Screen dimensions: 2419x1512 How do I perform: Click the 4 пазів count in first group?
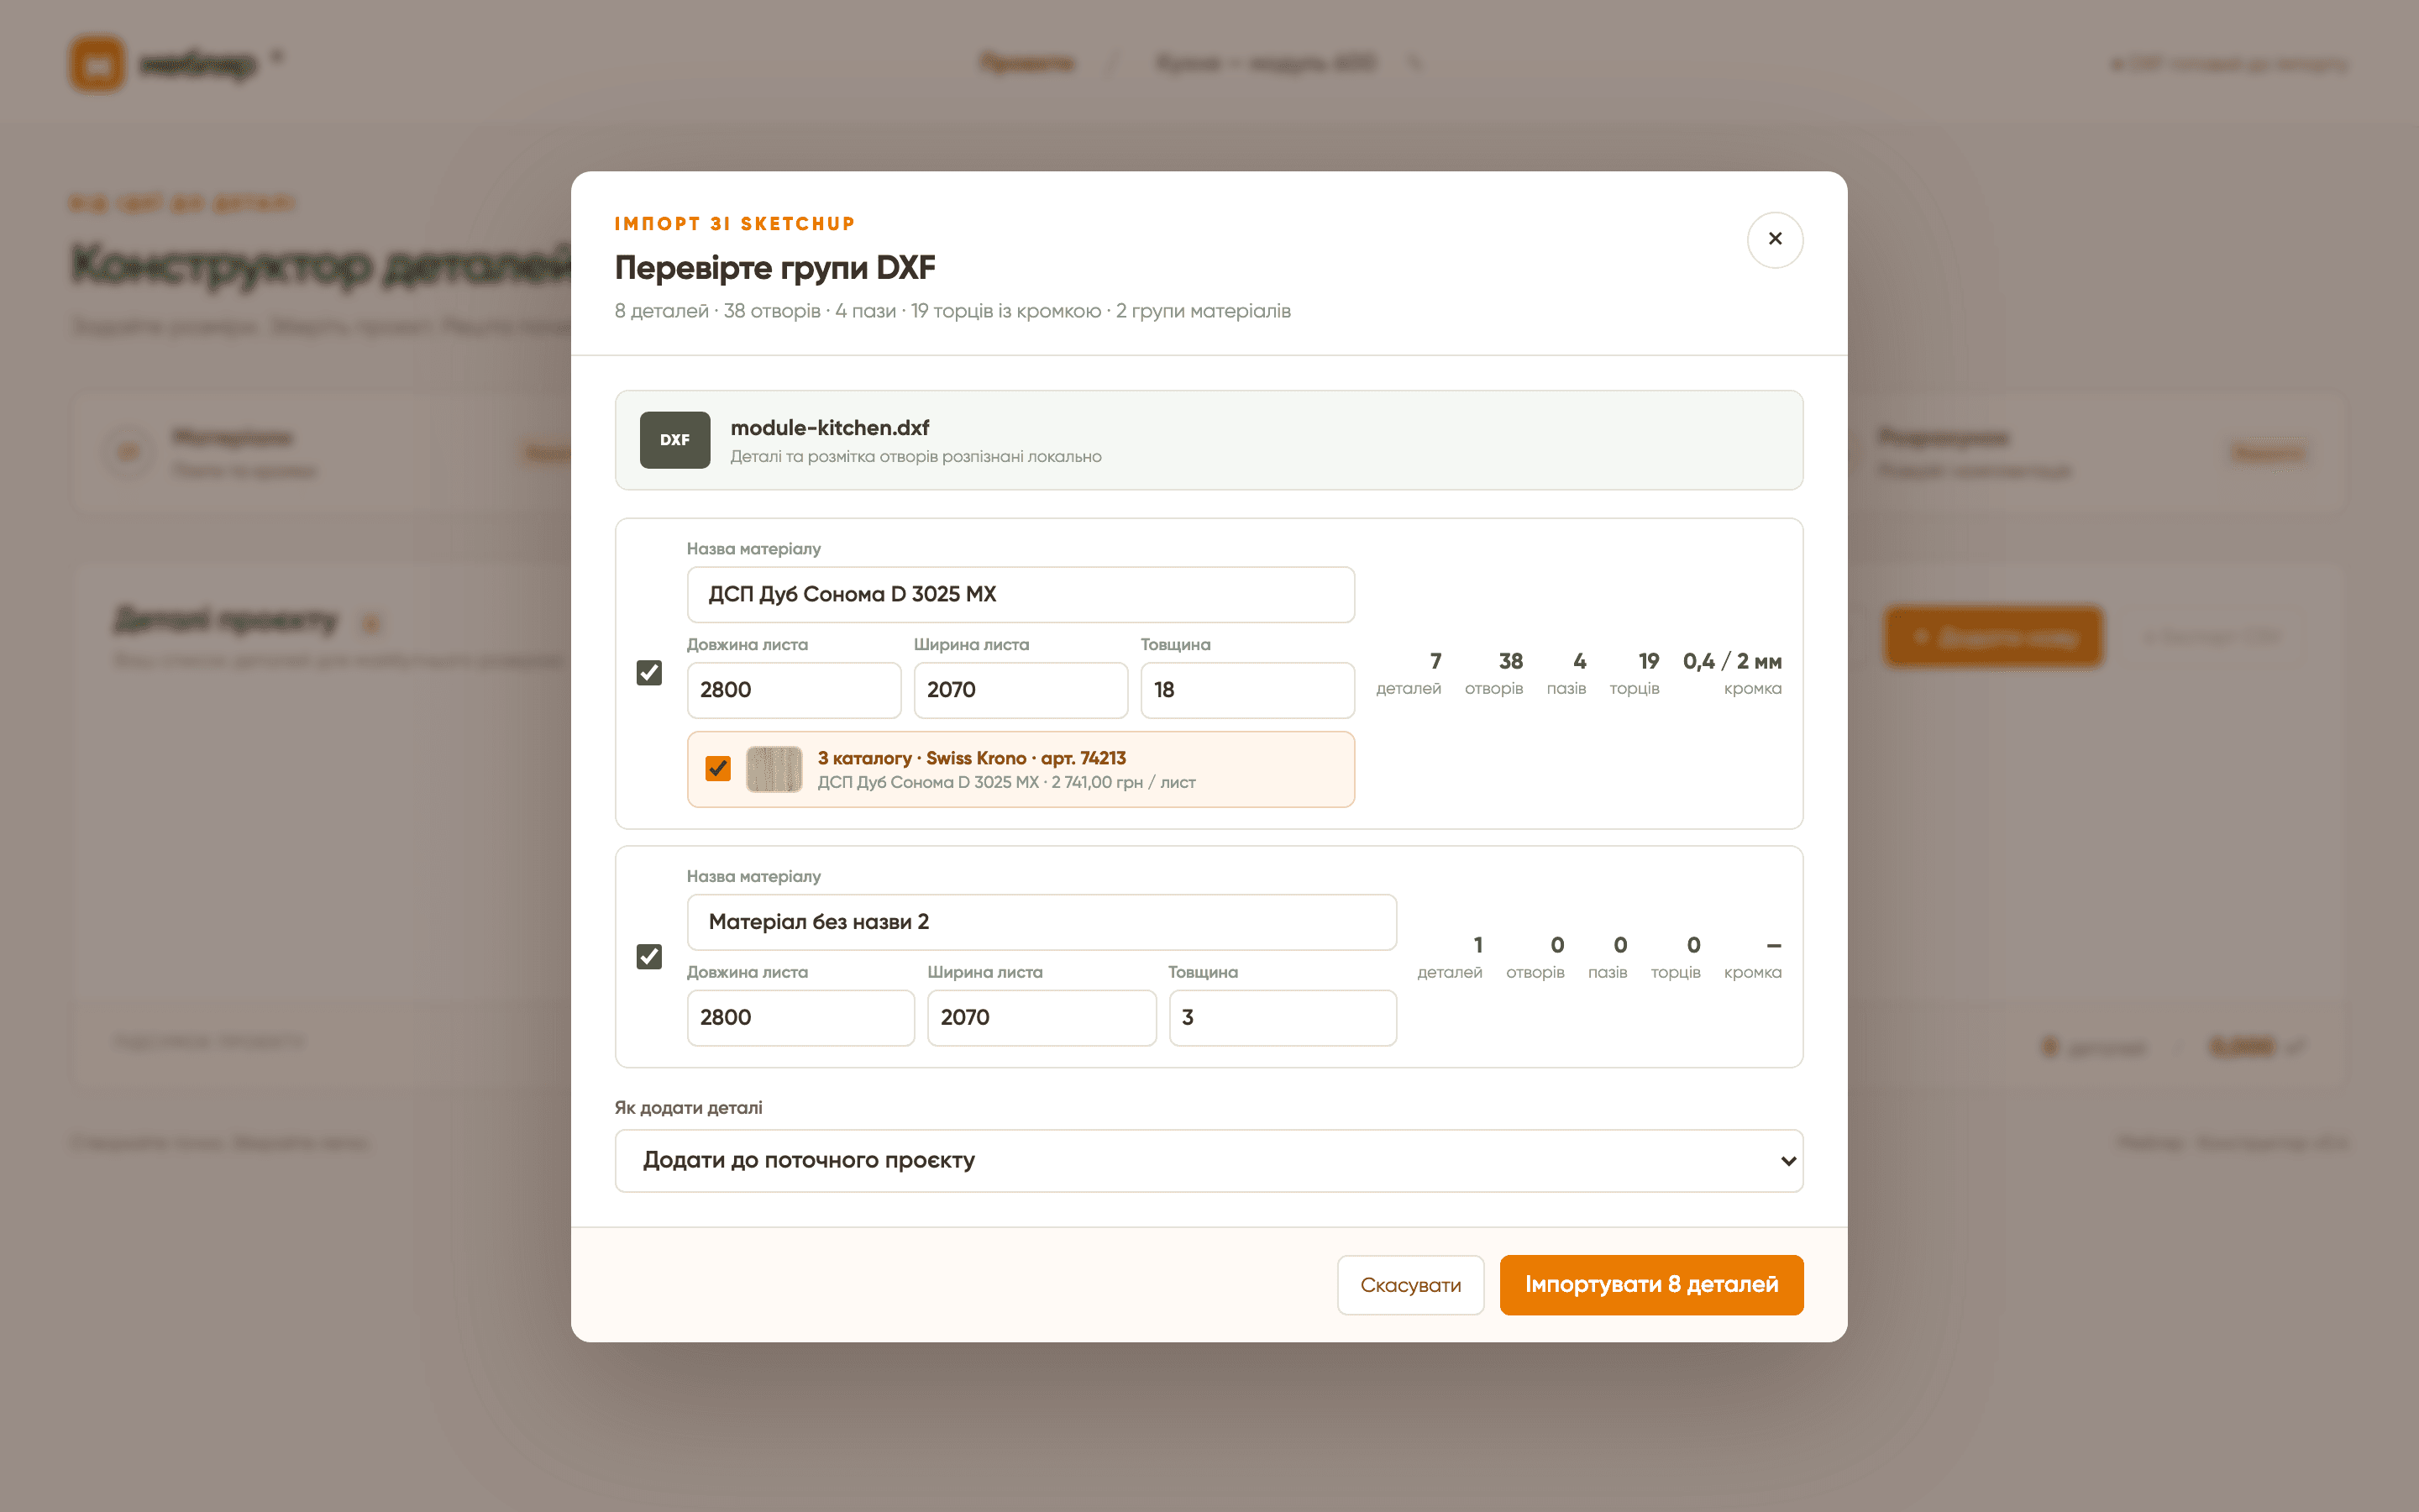[x=1566, y=673]
